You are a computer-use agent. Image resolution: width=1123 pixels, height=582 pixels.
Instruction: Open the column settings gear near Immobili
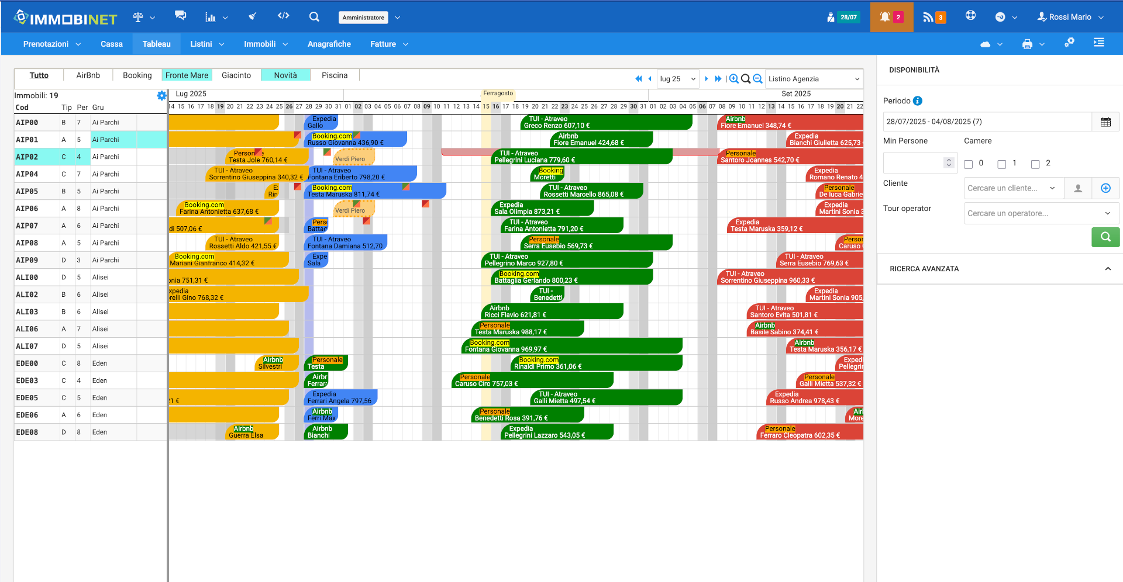pyautogui.click(x=161, y=95)
